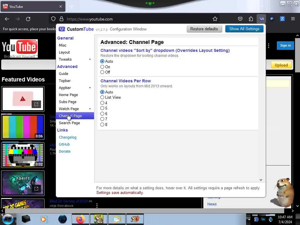300x225 pixels.
Task: Open the tracking protection shield icon
Action: (53, 19)
